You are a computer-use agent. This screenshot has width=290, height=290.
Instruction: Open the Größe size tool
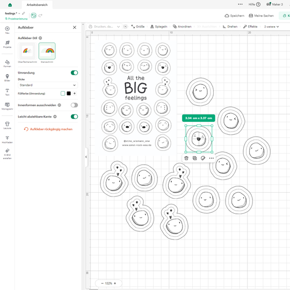(138, 27)
